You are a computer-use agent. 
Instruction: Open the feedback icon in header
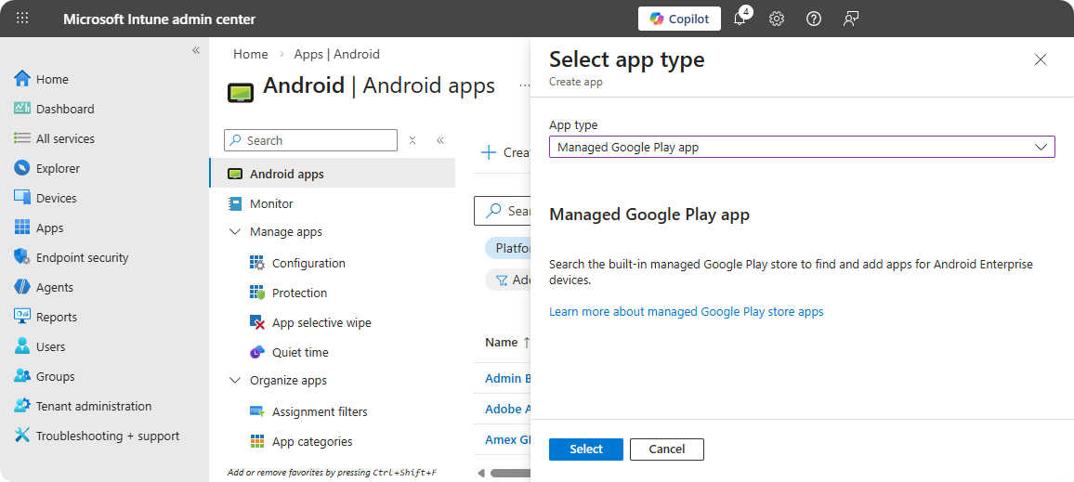click(850, 19)
